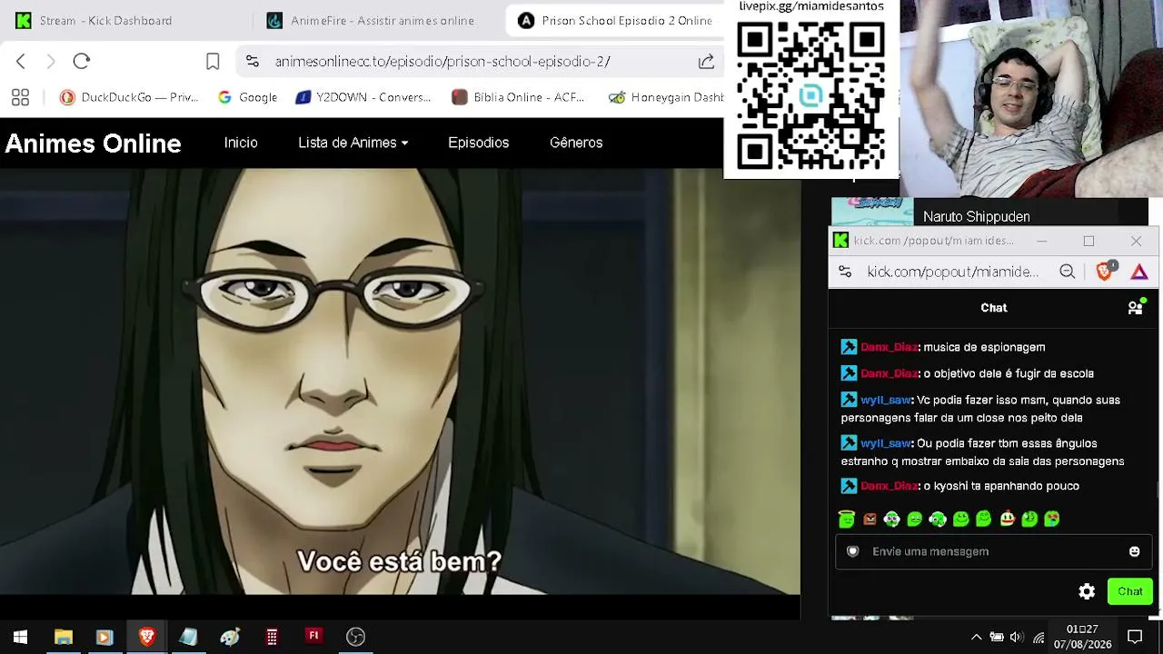Click the message input 'Envie uma mensagem'
The image size is (1163, 654).
tap(994, 551)
